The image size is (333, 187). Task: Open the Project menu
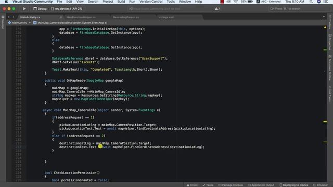[x=108, y=2]
